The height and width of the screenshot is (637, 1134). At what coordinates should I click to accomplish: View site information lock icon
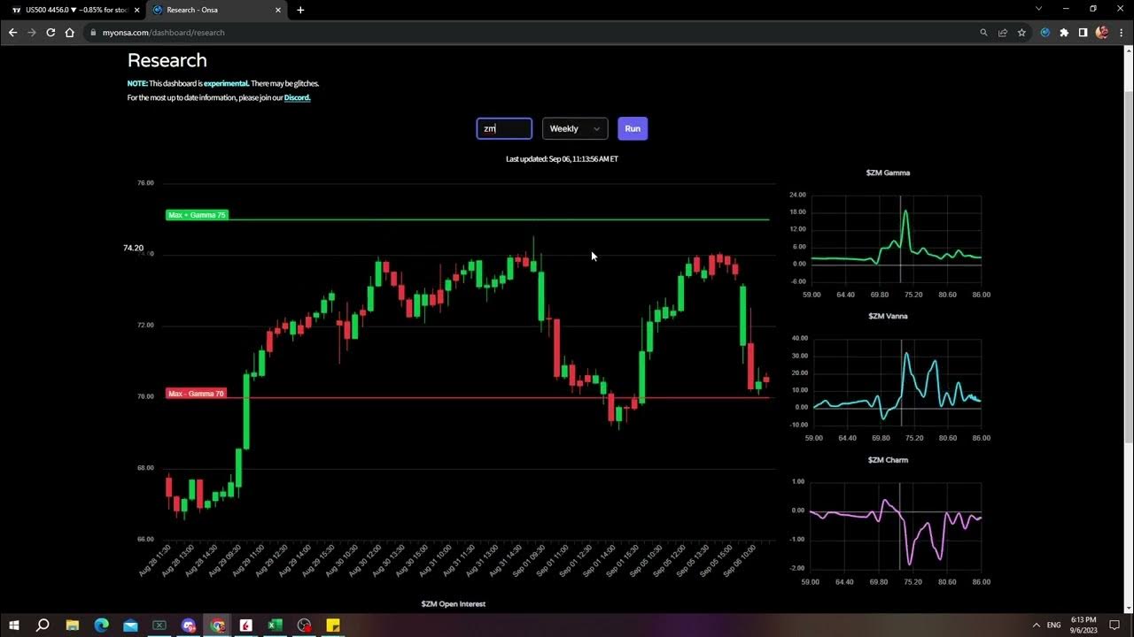pyautogui.click(x=93, y=33)
